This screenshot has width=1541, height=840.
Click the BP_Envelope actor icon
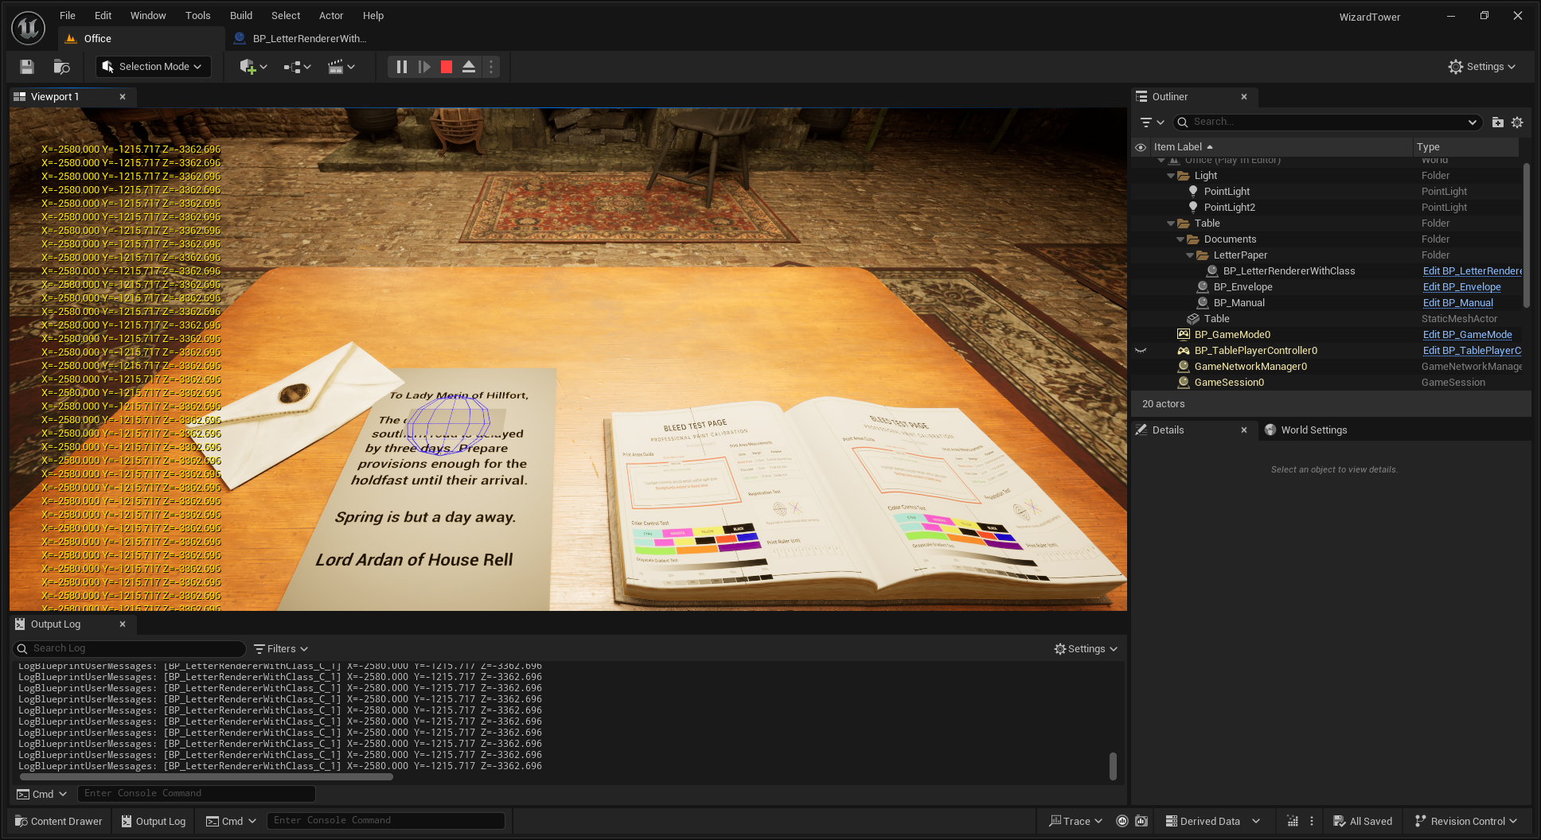1202,286
